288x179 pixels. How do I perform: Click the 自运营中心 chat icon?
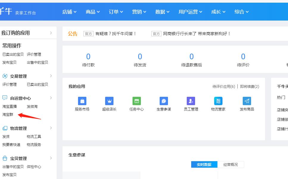point(4,98)
